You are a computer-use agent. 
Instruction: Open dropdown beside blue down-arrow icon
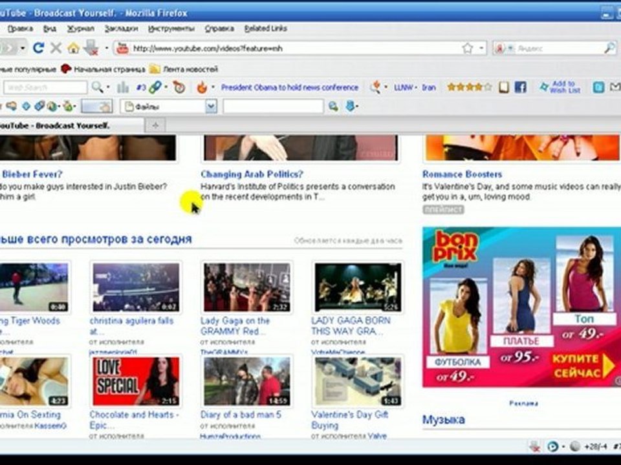358,107
